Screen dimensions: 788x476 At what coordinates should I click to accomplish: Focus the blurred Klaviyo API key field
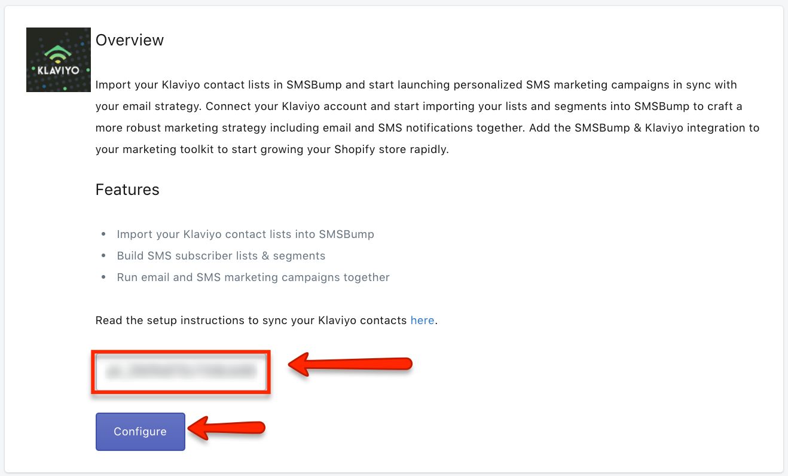tap(181, 372)
